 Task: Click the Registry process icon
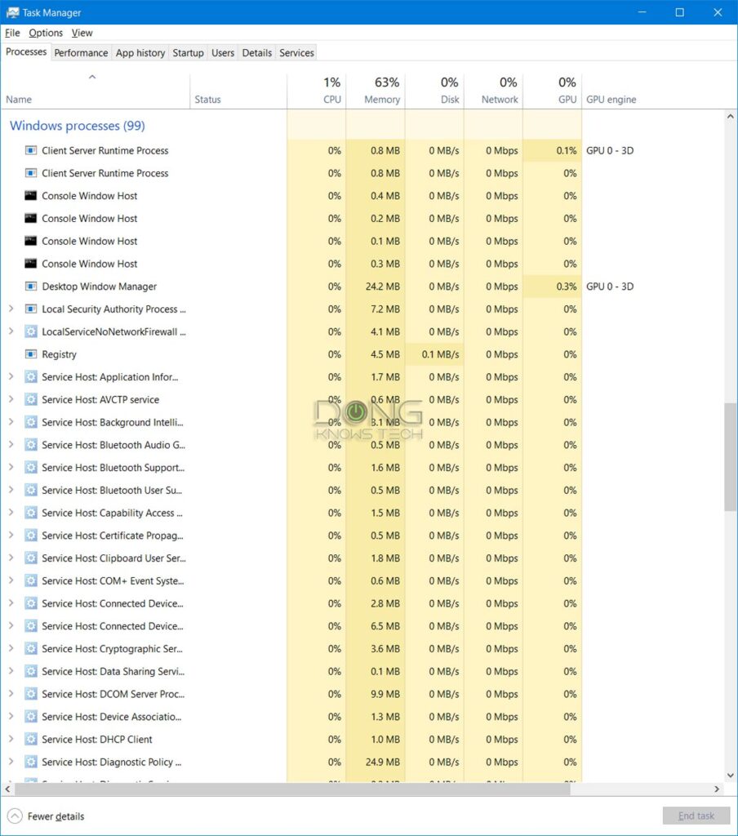click(x=31, y=354)
